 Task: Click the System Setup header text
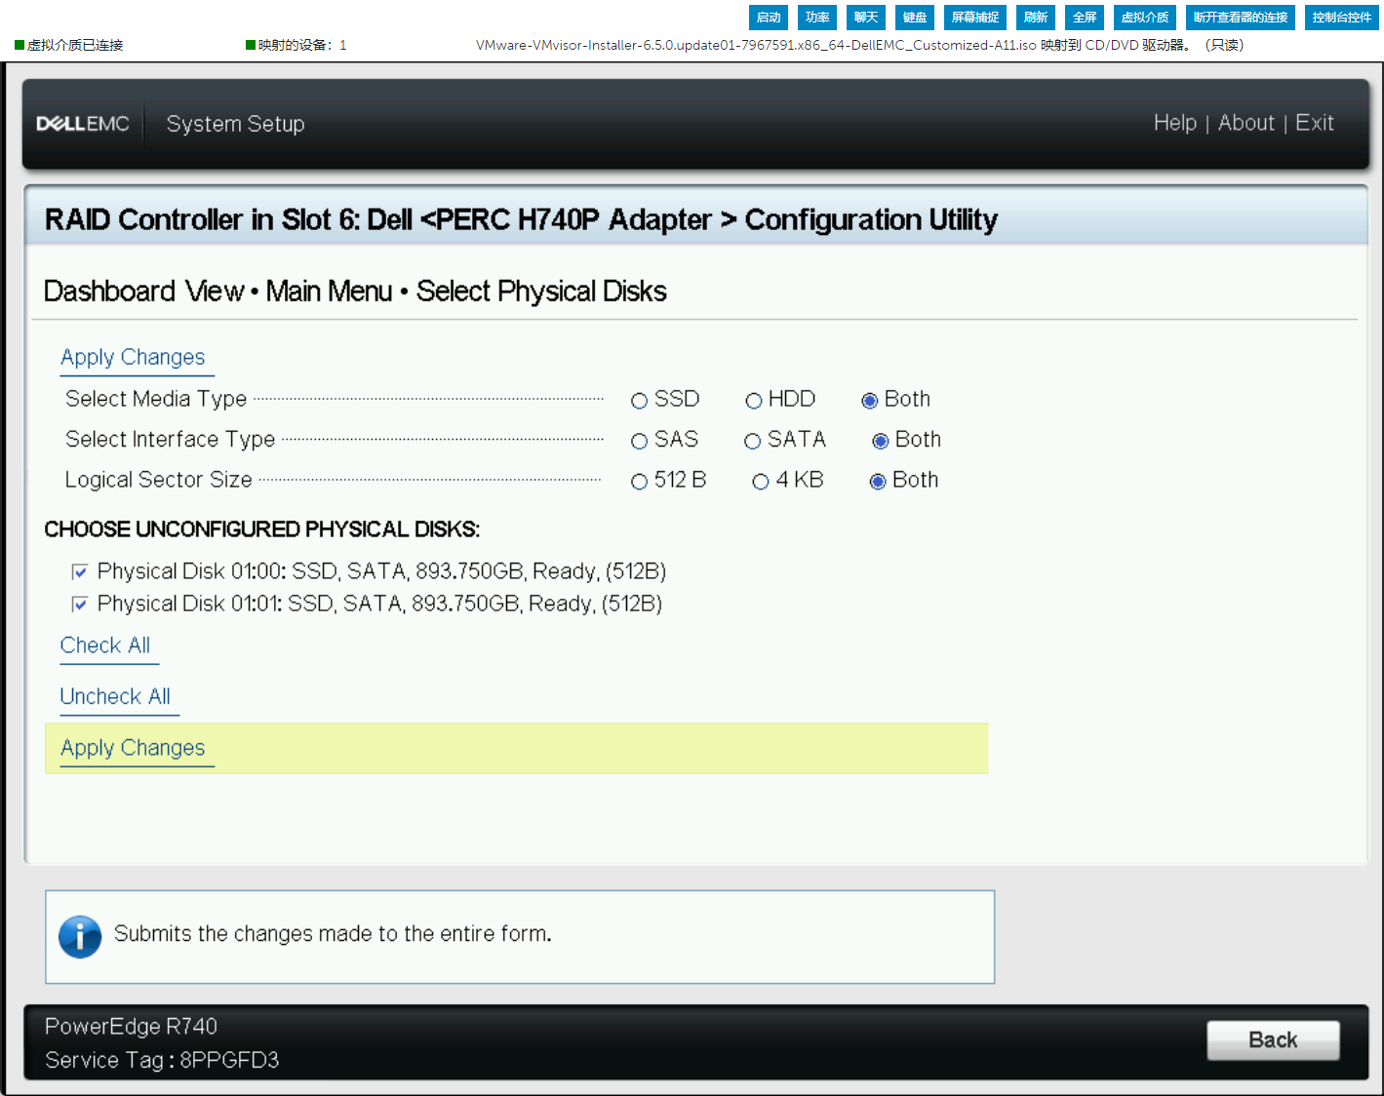pyautogui.click(x=235, y=124)
